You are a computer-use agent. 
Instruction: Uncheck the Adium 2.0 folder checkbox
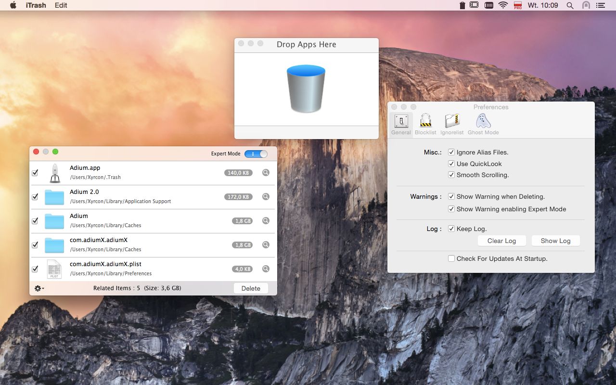(x=35, y=197)
